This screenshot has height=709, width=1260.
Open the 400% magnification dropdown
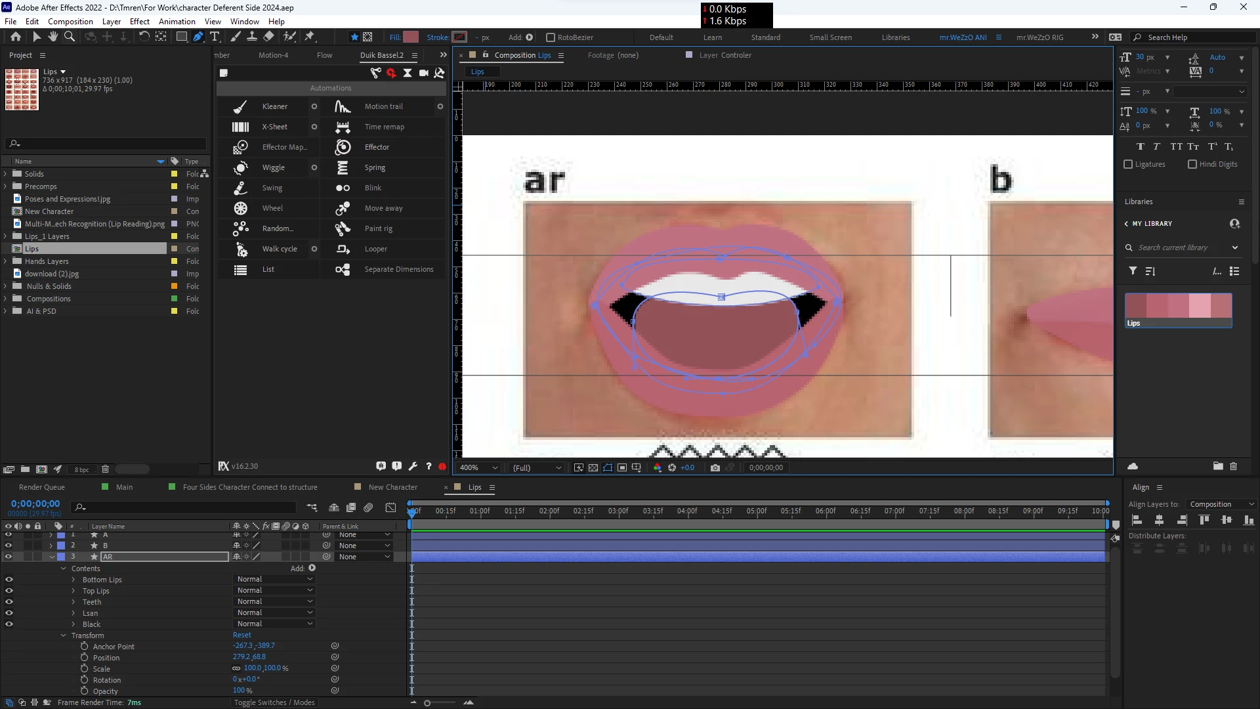[x=478, y=467]
